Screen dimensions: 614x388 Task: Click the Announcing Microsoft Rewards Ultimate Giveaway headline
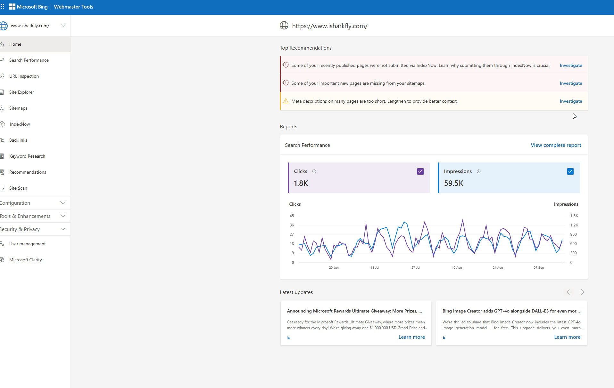[354, 311]
